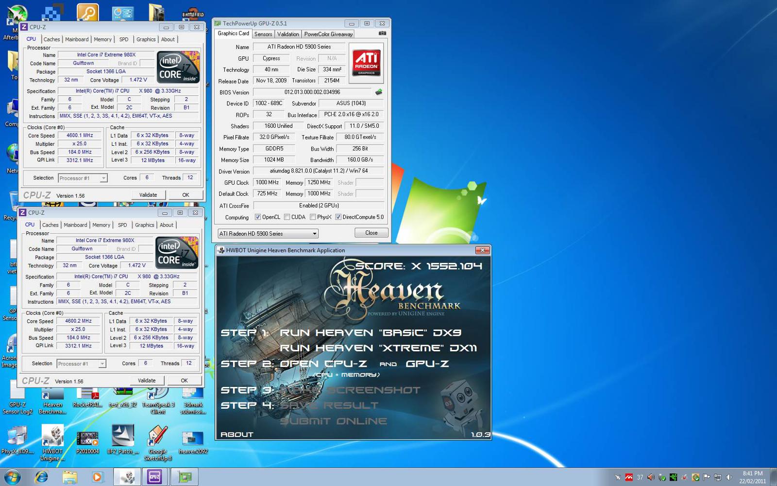
Task: Toggle the PhysX checkbox in GPU-Z
Action: click(x=313, y=217)
